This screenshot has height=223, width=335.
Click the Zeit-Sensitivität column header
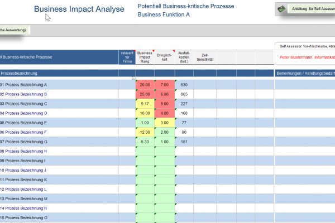[x=204, y=56]
